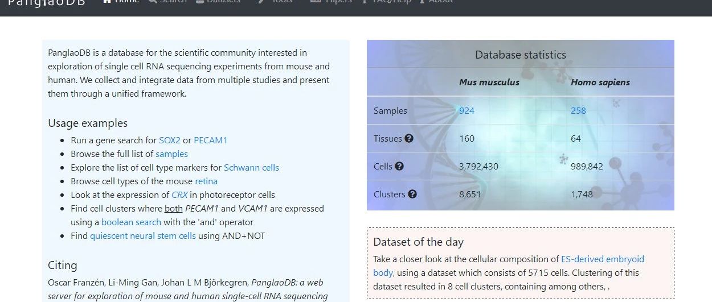Screen dimensions: 712x302
Task: Open the boolean search link
Action: click(131, 222)
